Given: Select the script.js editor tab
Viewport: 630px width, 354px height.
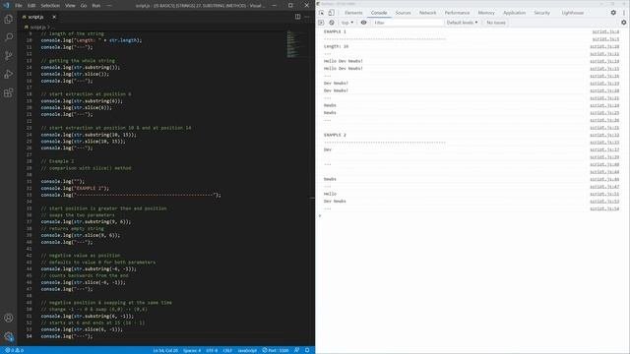Looking at the screenshot, I should 39,17.
